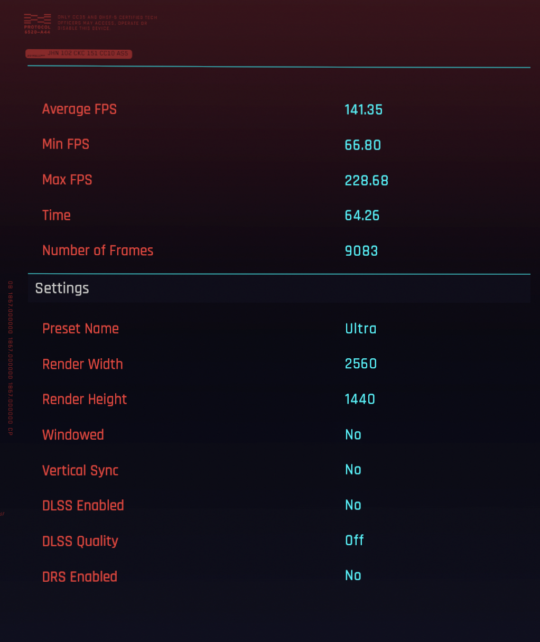Click the vertical red code text on left edge

point(10,358)
